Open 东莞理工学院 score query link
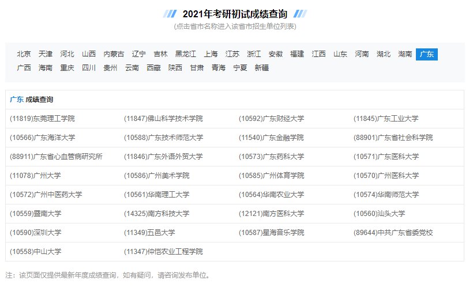This screenshot has width=473, height=288. (43, 119)
